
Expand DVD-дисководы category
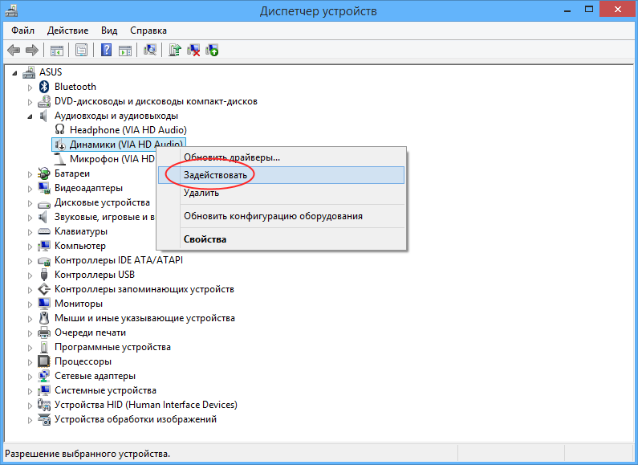click(x=30, y=102)
